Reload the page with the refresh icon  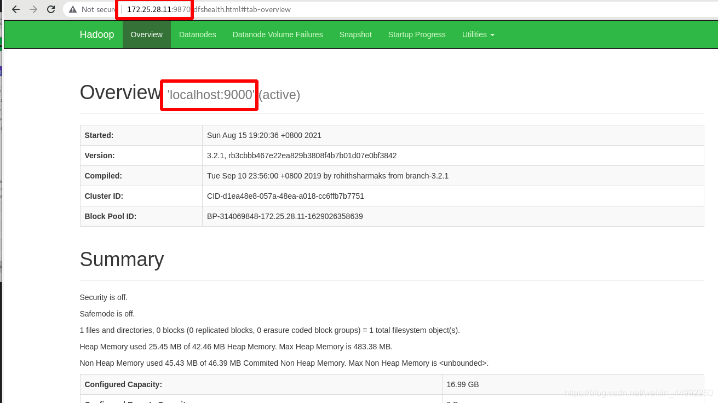tap(51, 9)
